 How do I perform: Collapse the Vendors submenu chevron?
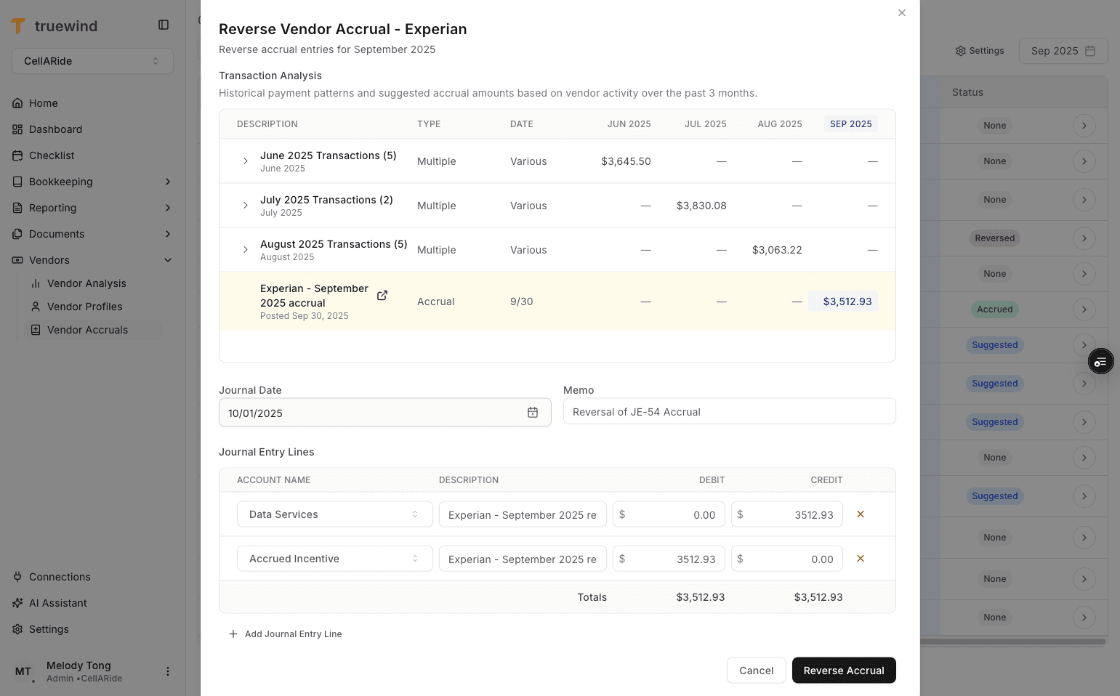(168, 260)
